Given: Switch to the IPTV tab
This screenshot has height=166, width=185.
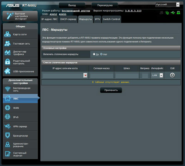Looking at the screenshot, I should (x=97, y=19).
